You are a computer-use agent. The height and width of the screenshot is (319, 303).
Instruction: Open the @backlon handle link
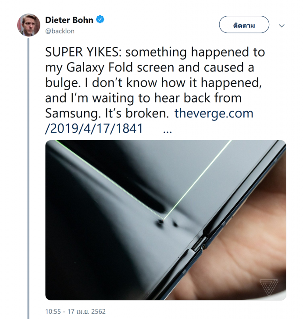coord(60,32)
